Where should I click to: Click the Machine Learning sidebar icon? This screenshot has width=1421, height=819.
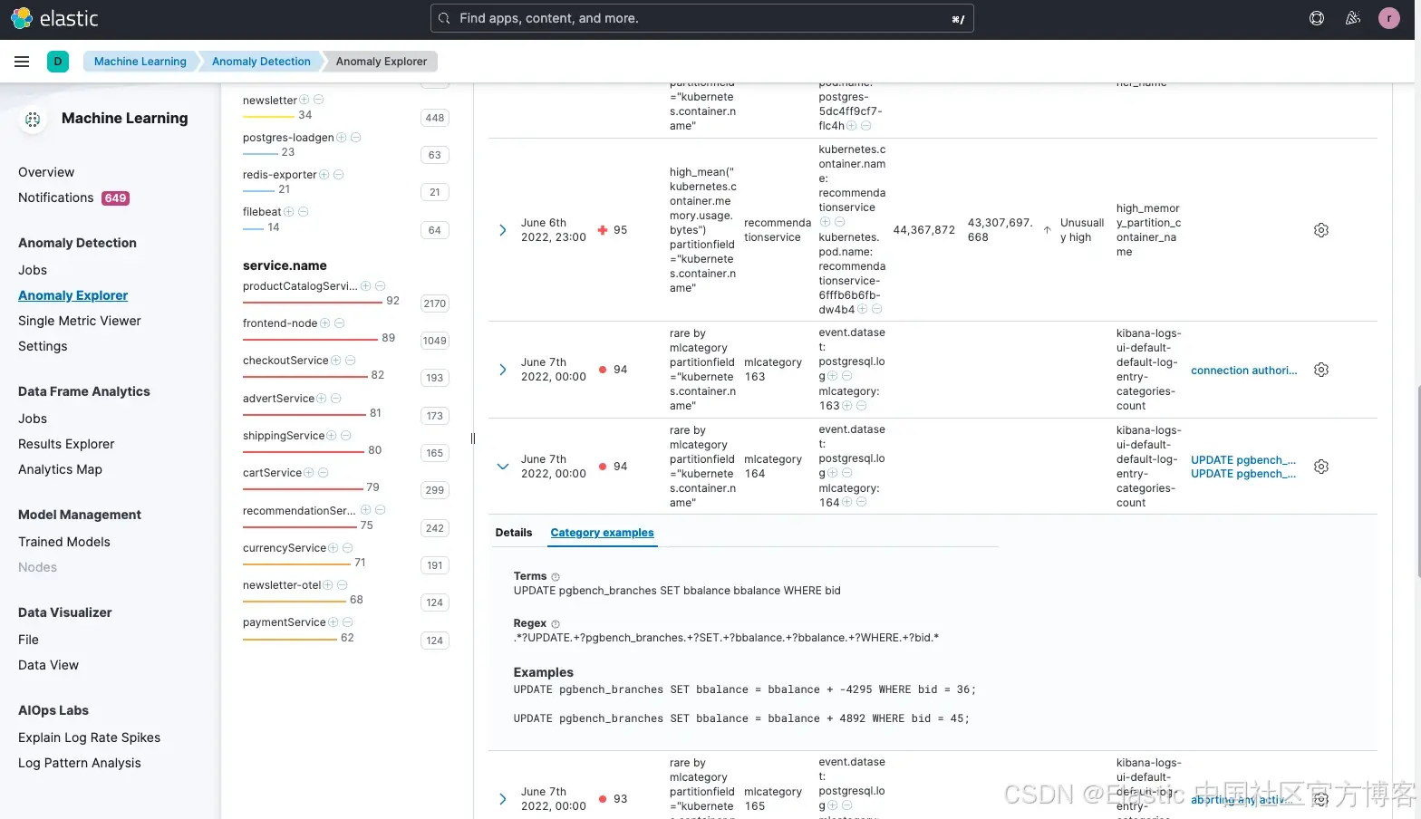(33, 119)
